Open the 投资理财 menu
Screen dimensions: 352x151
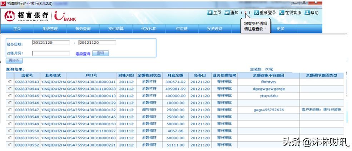215,29
